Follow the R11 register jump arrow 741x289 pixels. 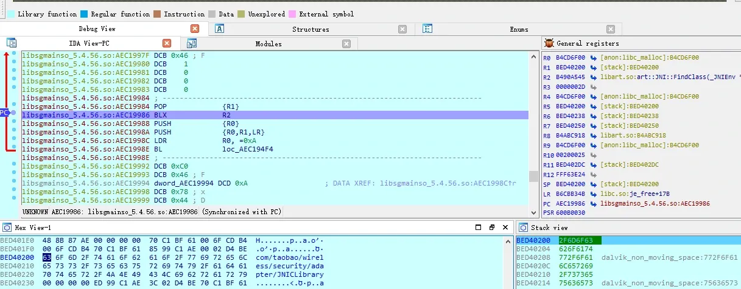click(x=593, y=165)
